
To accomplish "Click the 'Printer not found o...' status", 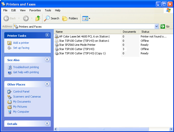I will (153, 36).
